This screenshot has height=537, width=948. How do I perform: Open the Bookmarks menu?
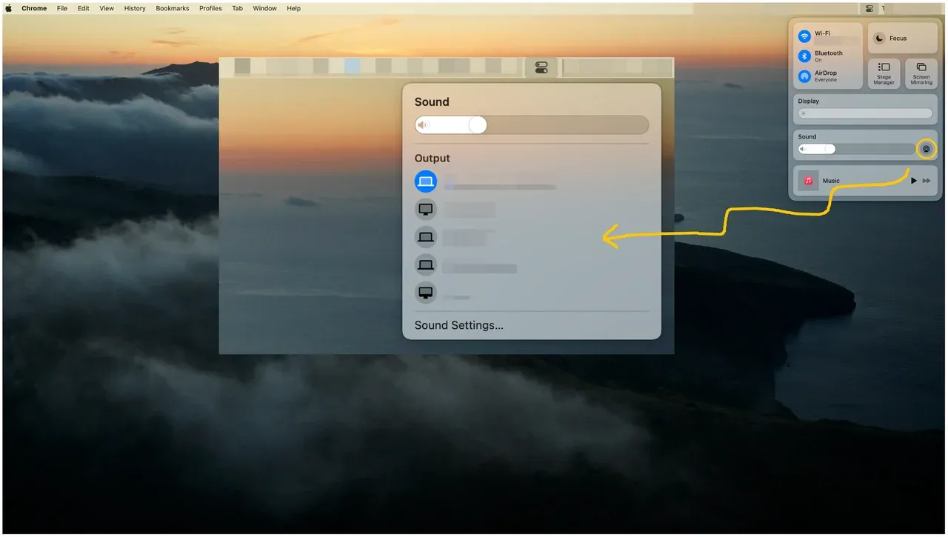[173, 8]
